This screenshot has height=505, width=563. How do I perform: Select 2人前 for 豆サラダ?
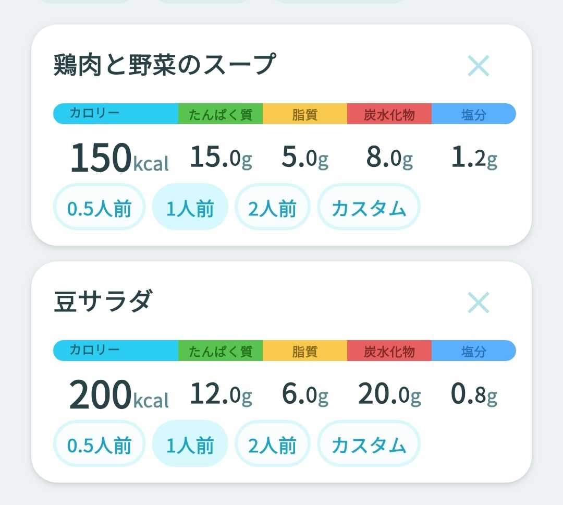[272, 444]
